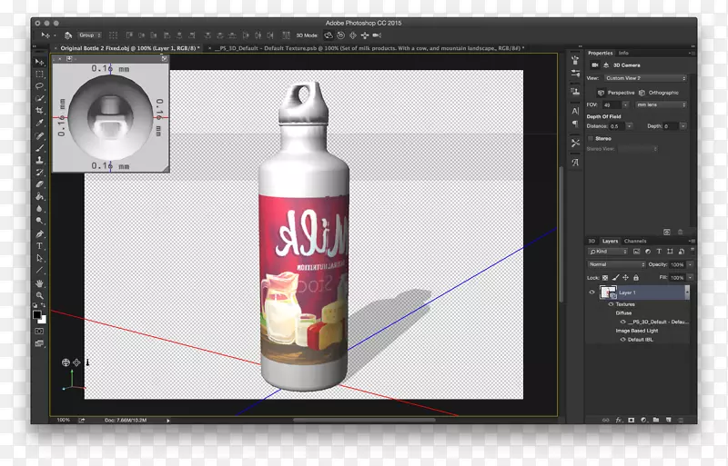Activate the Orbit 3D camera mode icon
Viewport: 728px width, 466px height.
point(329,35)
